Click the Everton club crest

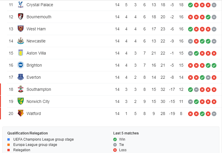point(20,77)
